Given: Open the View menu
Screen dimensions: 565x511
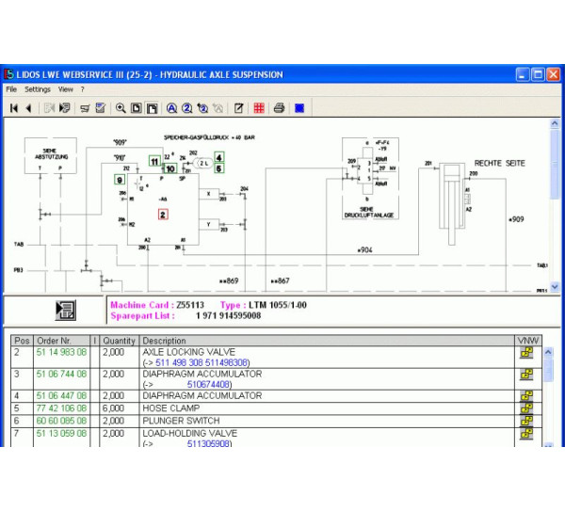Looking at the screenshot, I should 65,89.
